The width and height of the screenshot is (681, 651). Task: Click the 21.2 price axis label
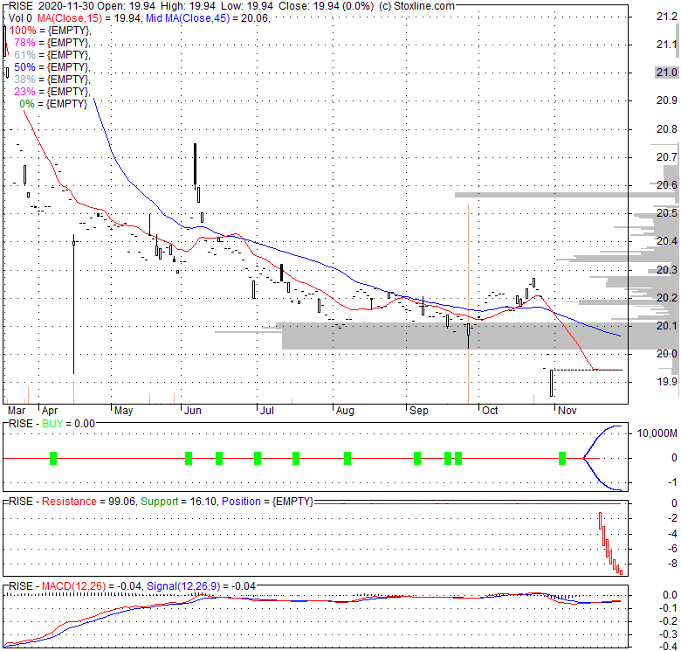[x=667, y=17]
